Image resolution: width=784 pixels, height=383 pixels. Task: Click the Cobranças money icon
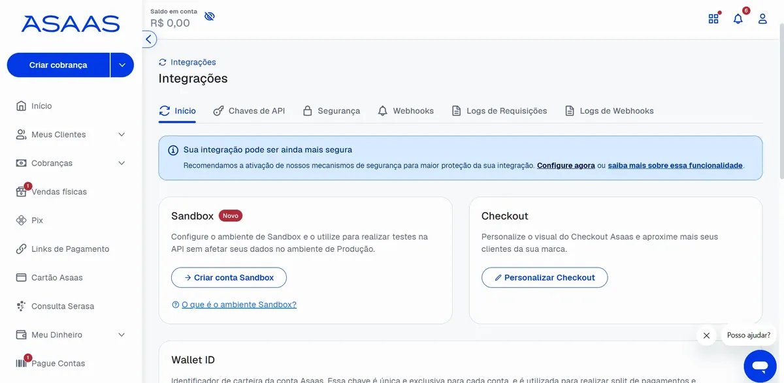point(21,163)
